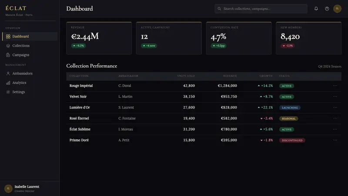Open row options for Rouge Impérial

335,85
